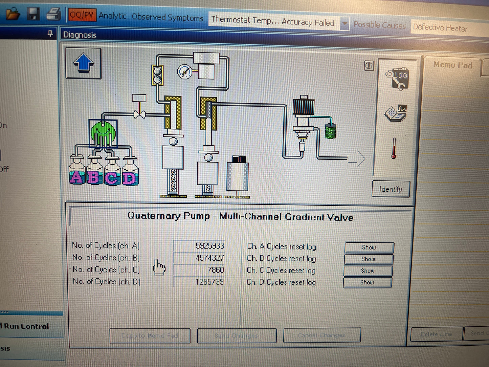Switch to the Memo Pad tab

pos(452,65)
